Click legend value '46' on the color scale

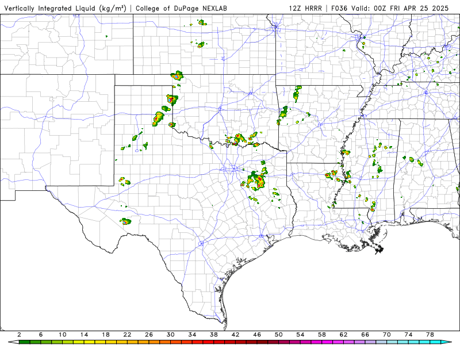pyautogui.click(x=257, y=335)
